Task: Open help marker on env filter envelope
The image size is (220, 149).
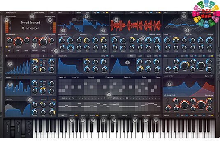Action: point(127,63)
